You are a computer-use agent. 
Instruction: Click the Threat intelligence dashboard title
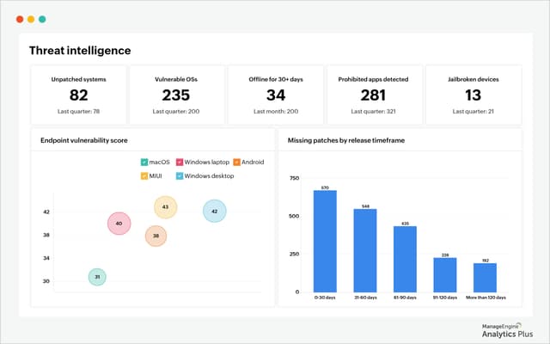pyautogui.click(x=80, y=51)
